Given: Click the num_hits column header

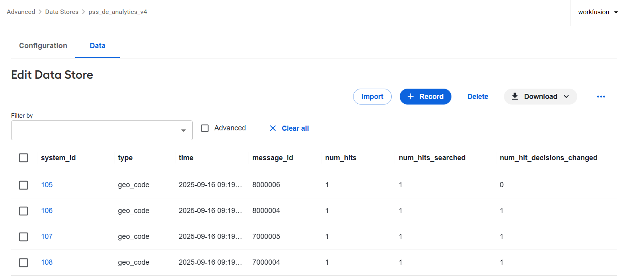Looking at the screenshot, I should click(x=341, y=158).
